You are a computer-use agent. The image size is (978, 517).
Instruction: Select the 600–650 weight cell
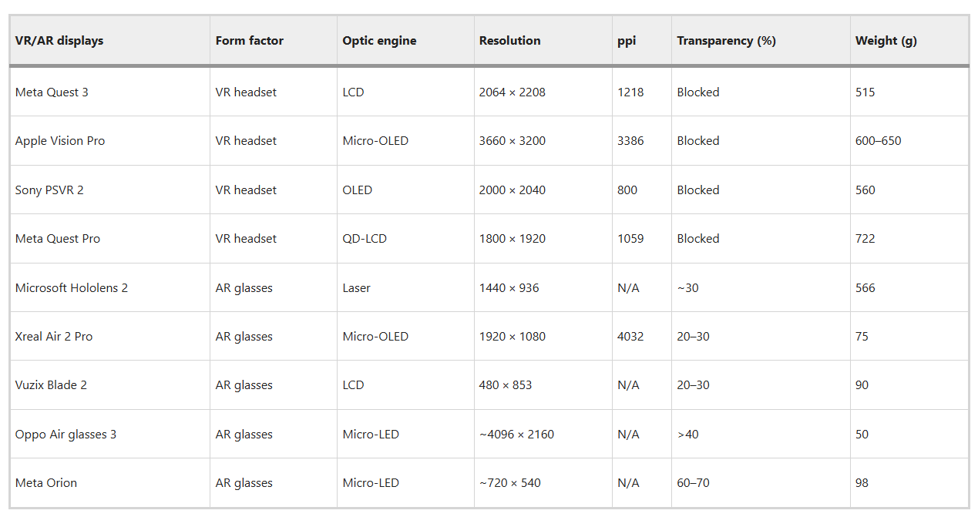tap(878, 141)
